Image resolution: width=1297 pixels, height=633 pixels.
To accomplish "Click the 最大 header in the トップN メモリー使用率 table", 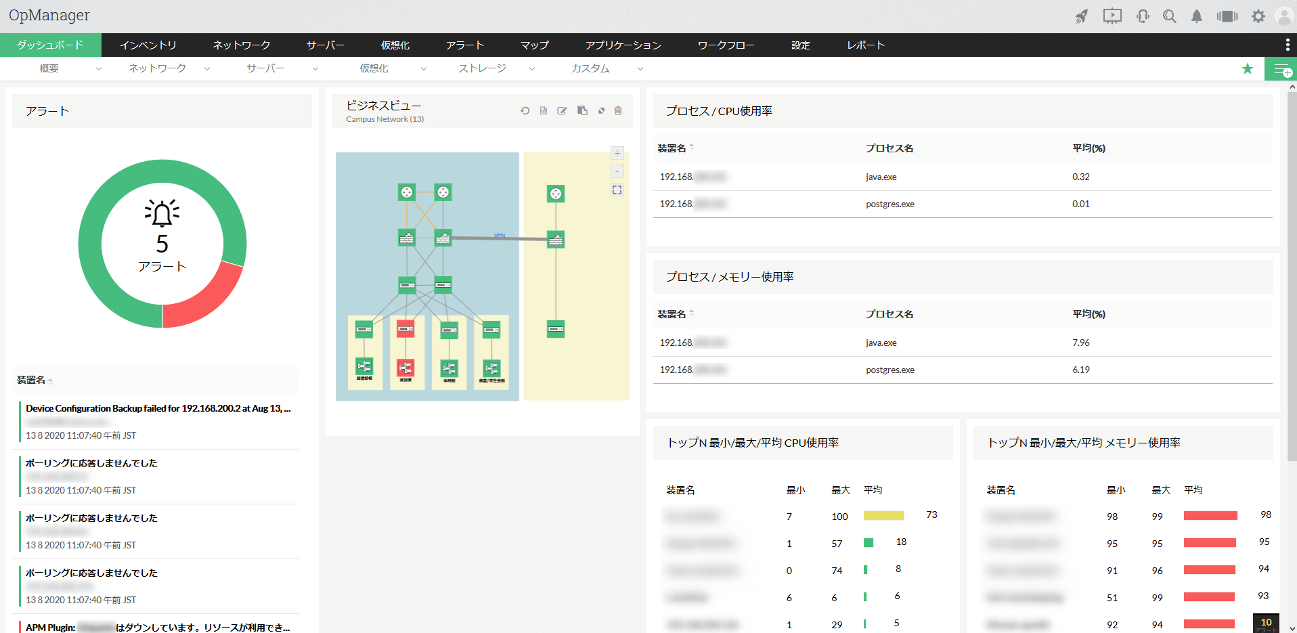I will tap(1161, 490).
